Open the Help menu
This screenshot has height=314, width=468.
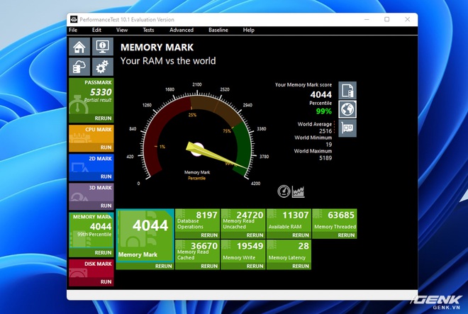(249, 30)
